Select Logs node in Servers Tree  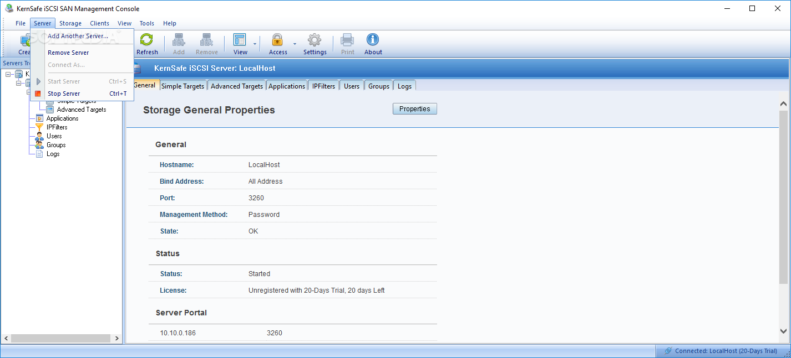coord(53,154)
